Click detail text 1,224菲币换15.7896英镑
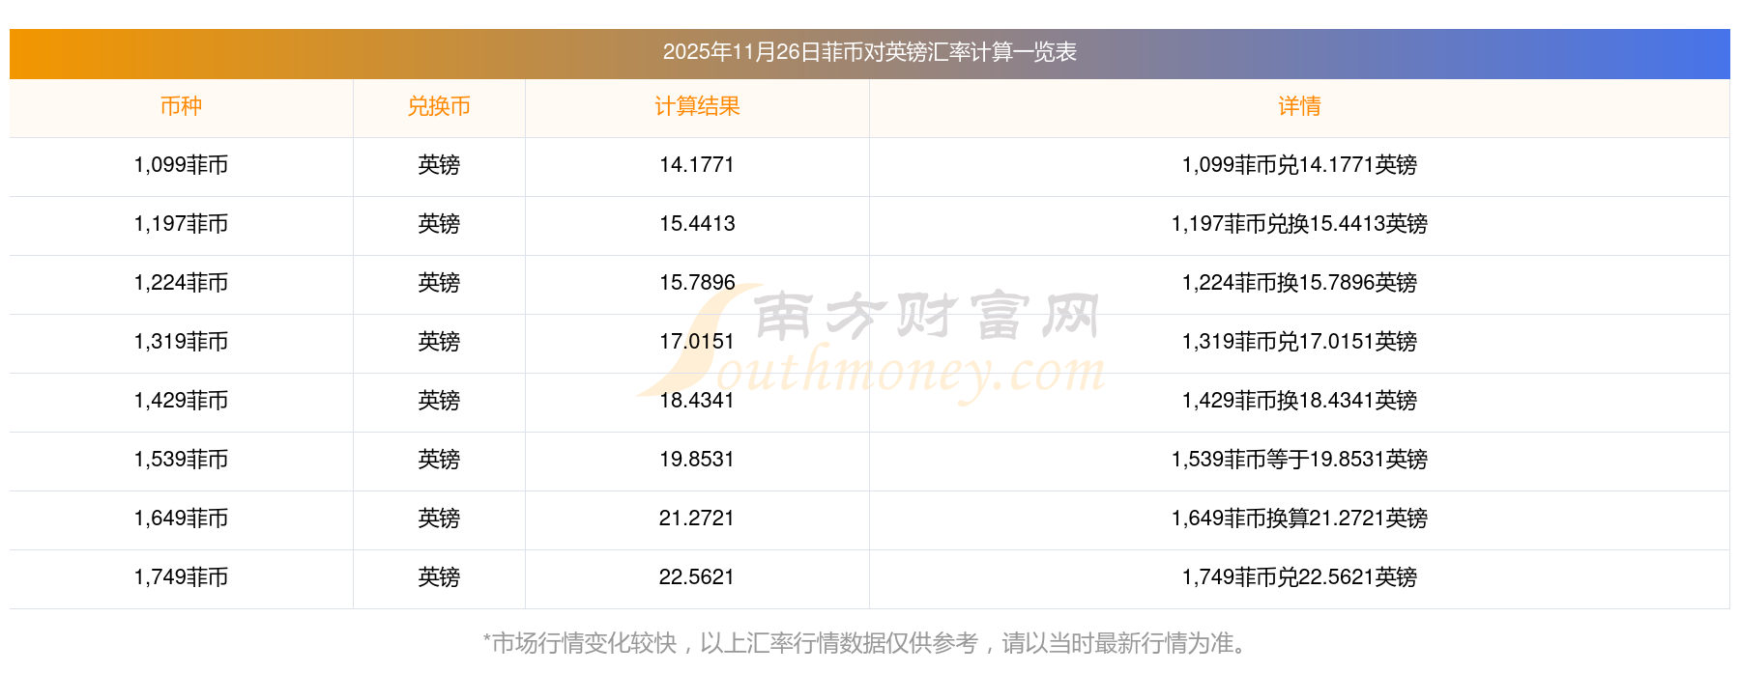Screen dimensions: 1740x673 pyautogui.click(x=1299, y=283)
